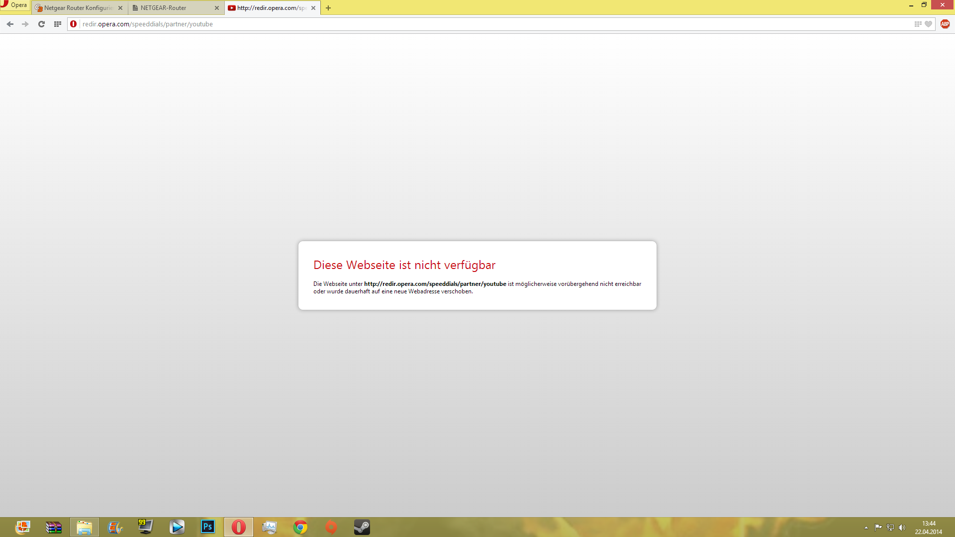Close the Opera window
The width and height of the screenshot is (955, 537).
943,5
